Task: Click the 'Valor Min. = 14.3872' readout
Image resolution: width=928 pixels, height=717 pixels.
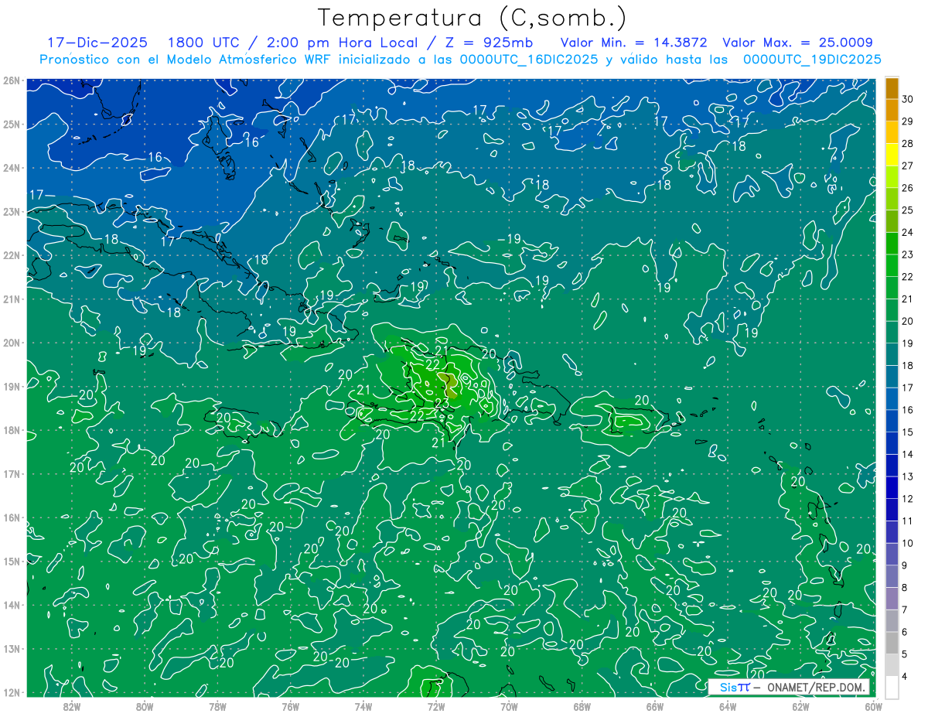Action: click(633, 43)
